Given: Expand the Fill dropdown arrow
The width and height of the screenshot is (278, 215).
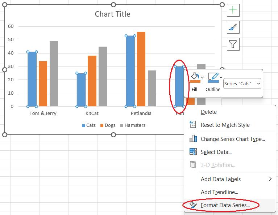Looking at the screenshot, I should (202, 77).
